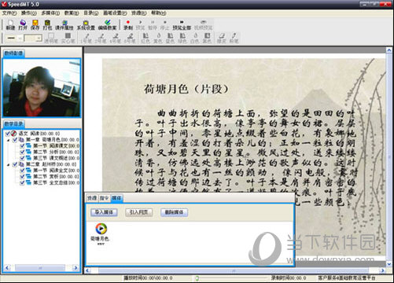Collapse the 第二章 tree node
This screenshot has width=394, height=283.
pos(9,164)
